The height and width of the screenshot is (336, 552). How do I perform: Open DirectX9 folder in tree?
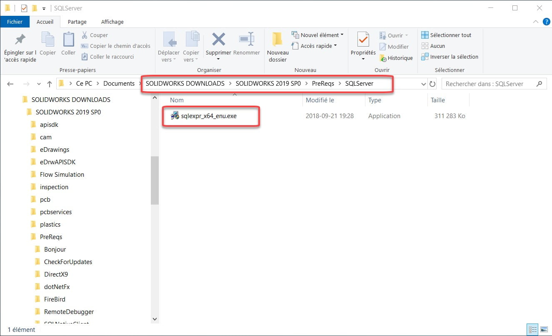click(x=56, y=274)
